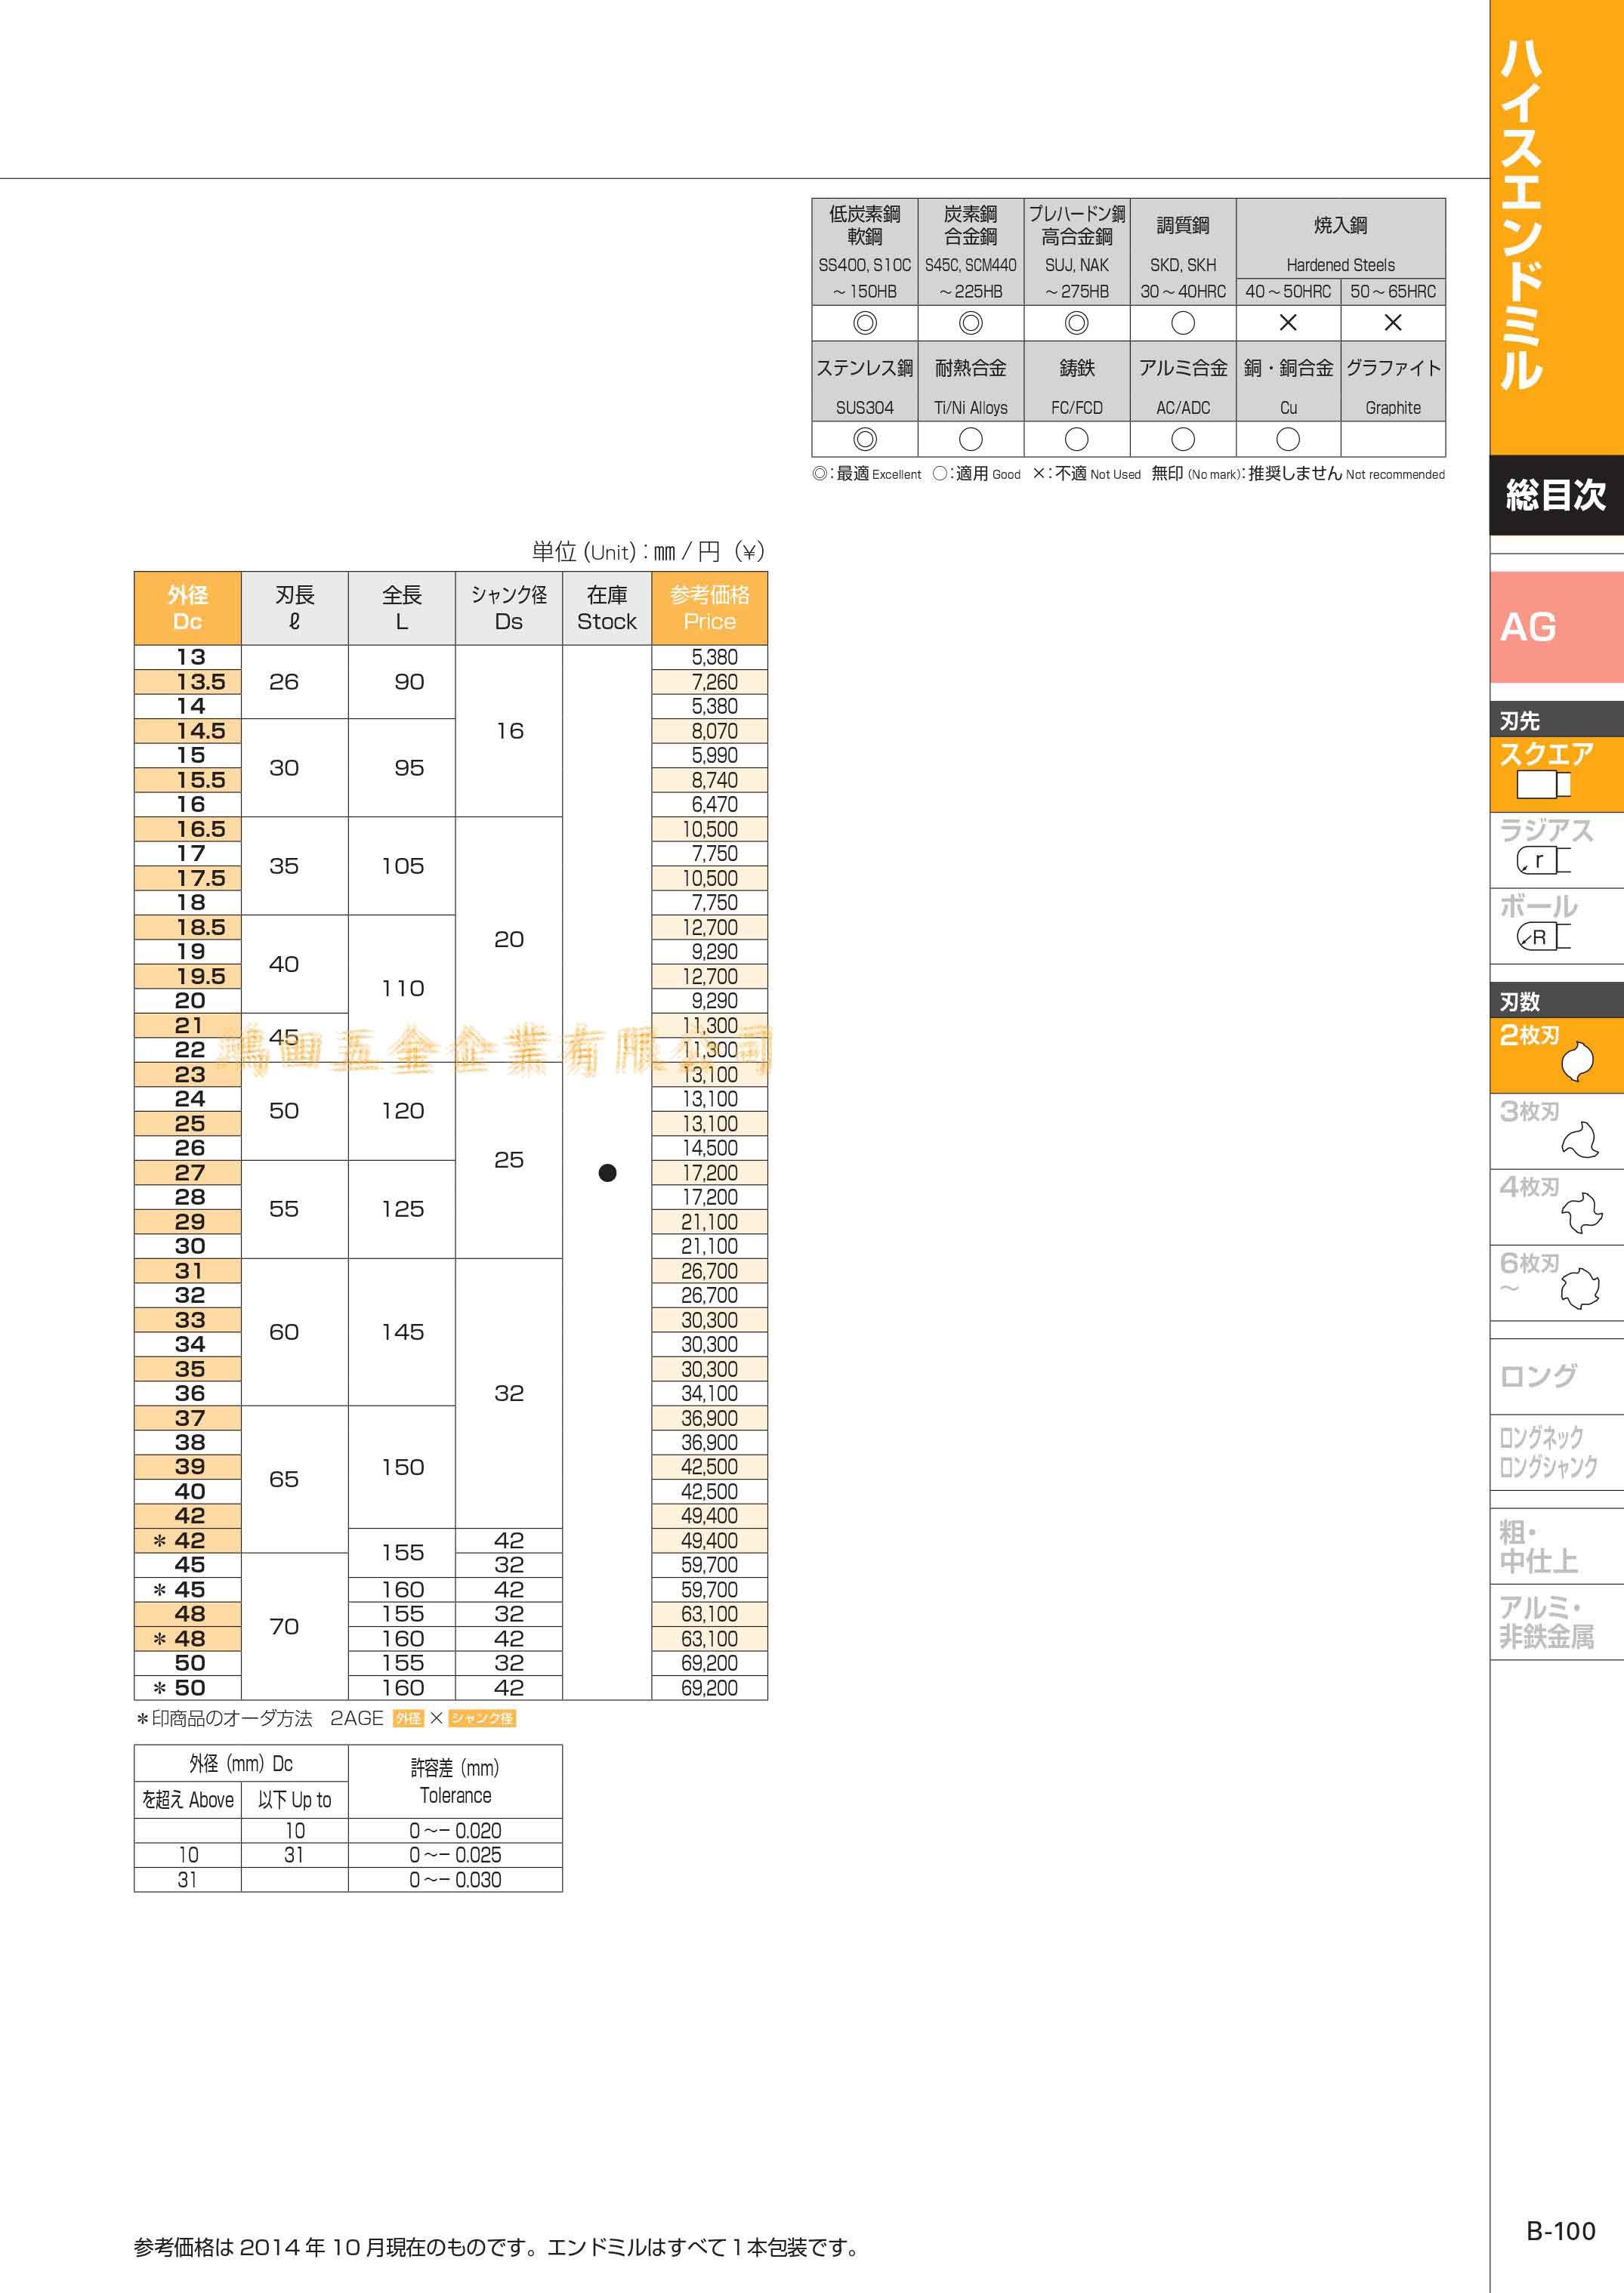Click the black stock availability dot
This screenshot has height=2293, width=1624.
(x=607, y=1173)
